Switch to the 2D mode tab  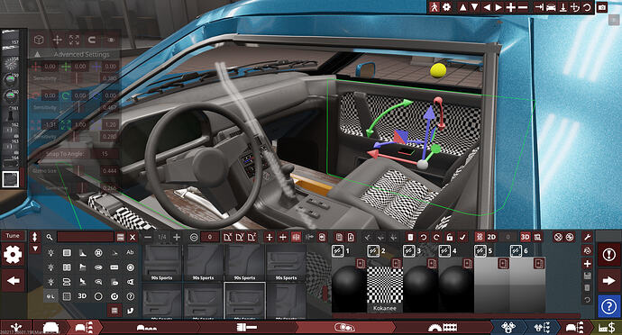[491, 237]
